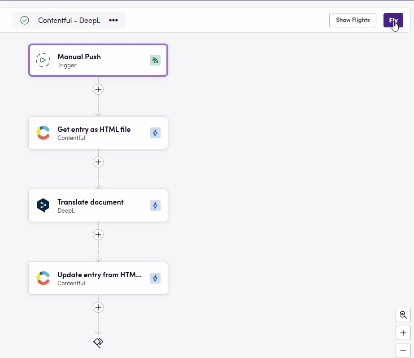
Task: Click the Fly button
Action: pos(393,20)
